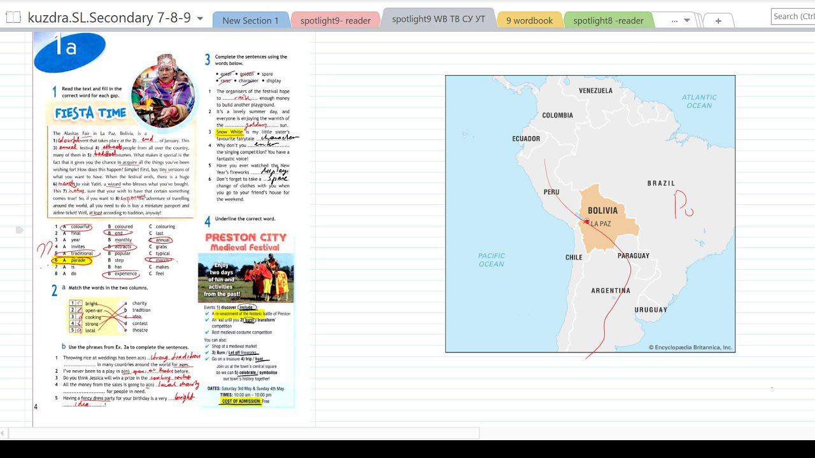Open the kuzdra.SL.Secondary 7-8-9 notebook dropdown
Image resolution: width=815 pixels, height=458 pixels.
click(200, 18)
